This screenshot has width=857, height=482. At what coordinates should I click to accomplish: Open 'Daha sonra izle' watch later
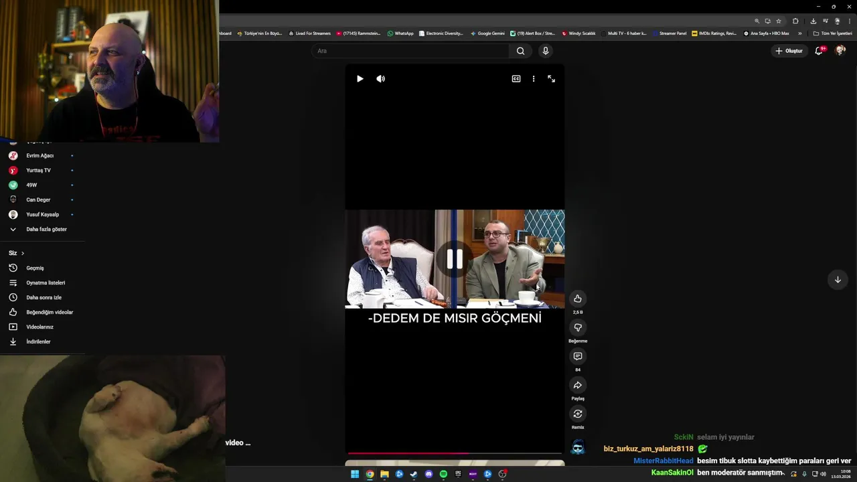point(43,297)
